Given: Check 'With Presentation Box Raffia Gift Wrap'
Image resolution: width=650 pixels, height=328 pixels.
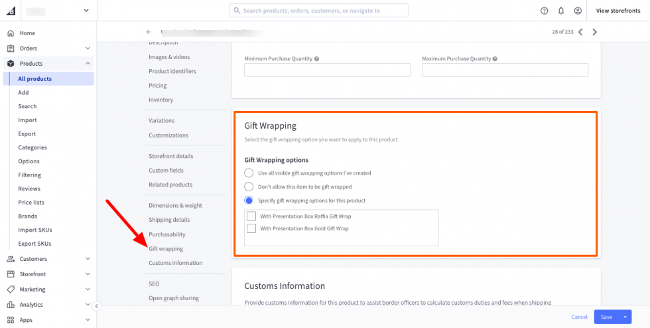Looking at the screenshot, I should click(251, 216).
